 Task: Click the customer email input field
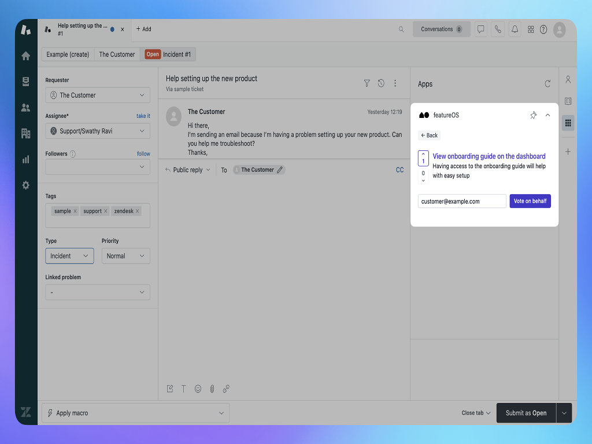(x=461, y=201)
